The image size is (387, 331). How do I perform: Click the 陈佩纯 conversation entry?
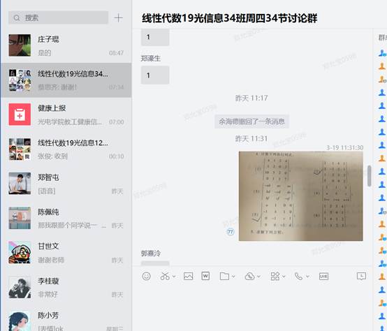66,219
